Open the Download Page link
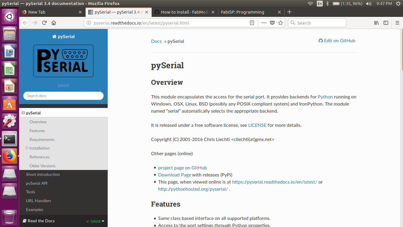Viewport: 403px width, 227px height. point(174,175)
